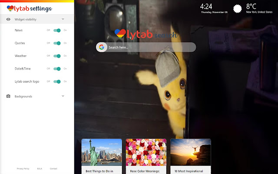Open Rose Color Meanings article title

(145, 171)
